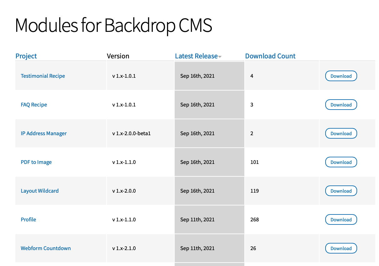Click download count 3 for FAQ Recipe
379x266 pixels.
point(252,105)
